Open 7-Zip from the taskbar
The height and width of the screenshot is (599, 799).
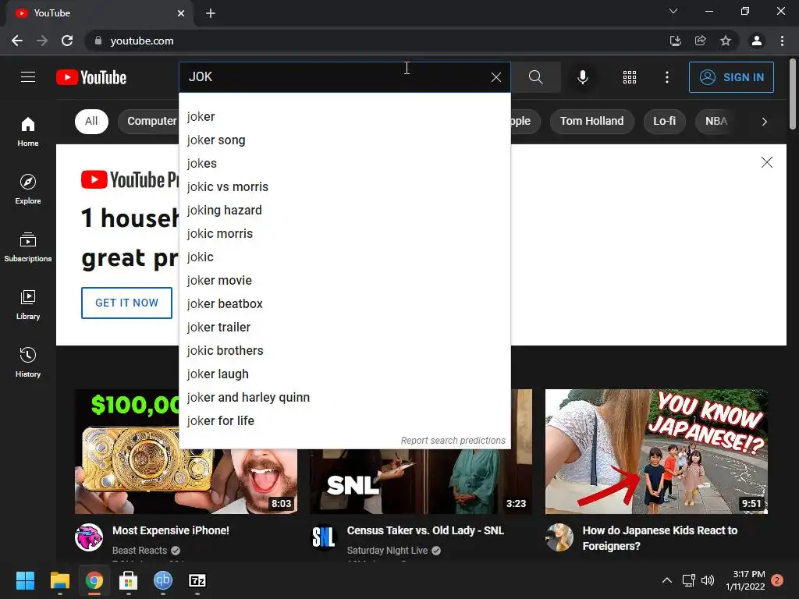197,580
